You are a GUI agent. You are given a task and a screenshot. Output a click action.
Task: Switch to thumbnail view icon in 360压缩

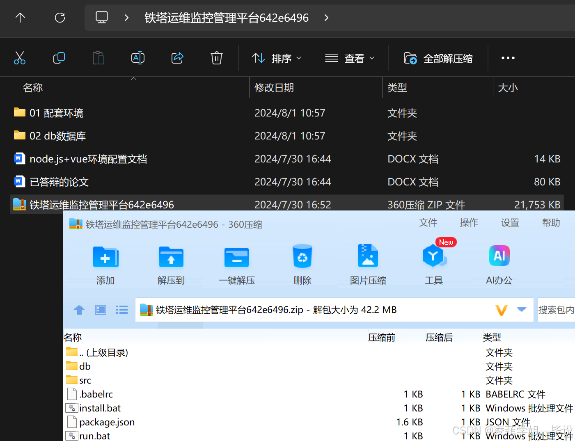tap(101, 310)
